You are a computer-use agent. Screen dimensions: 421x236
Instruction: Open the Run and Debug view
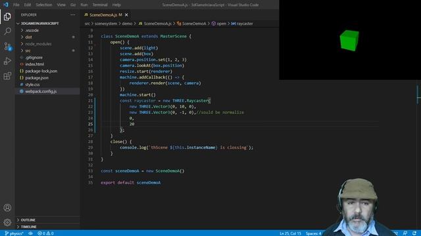pyautogui.click(x=7, y=61)
